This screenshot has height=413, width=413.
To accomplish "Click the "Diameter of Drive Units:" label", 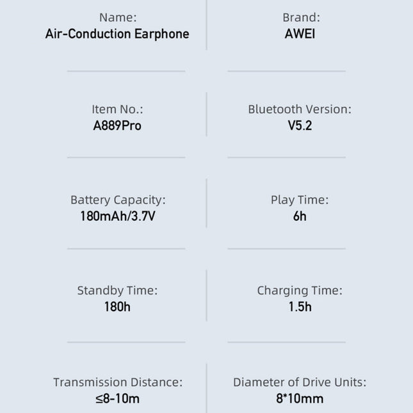I will coord(300,383).
